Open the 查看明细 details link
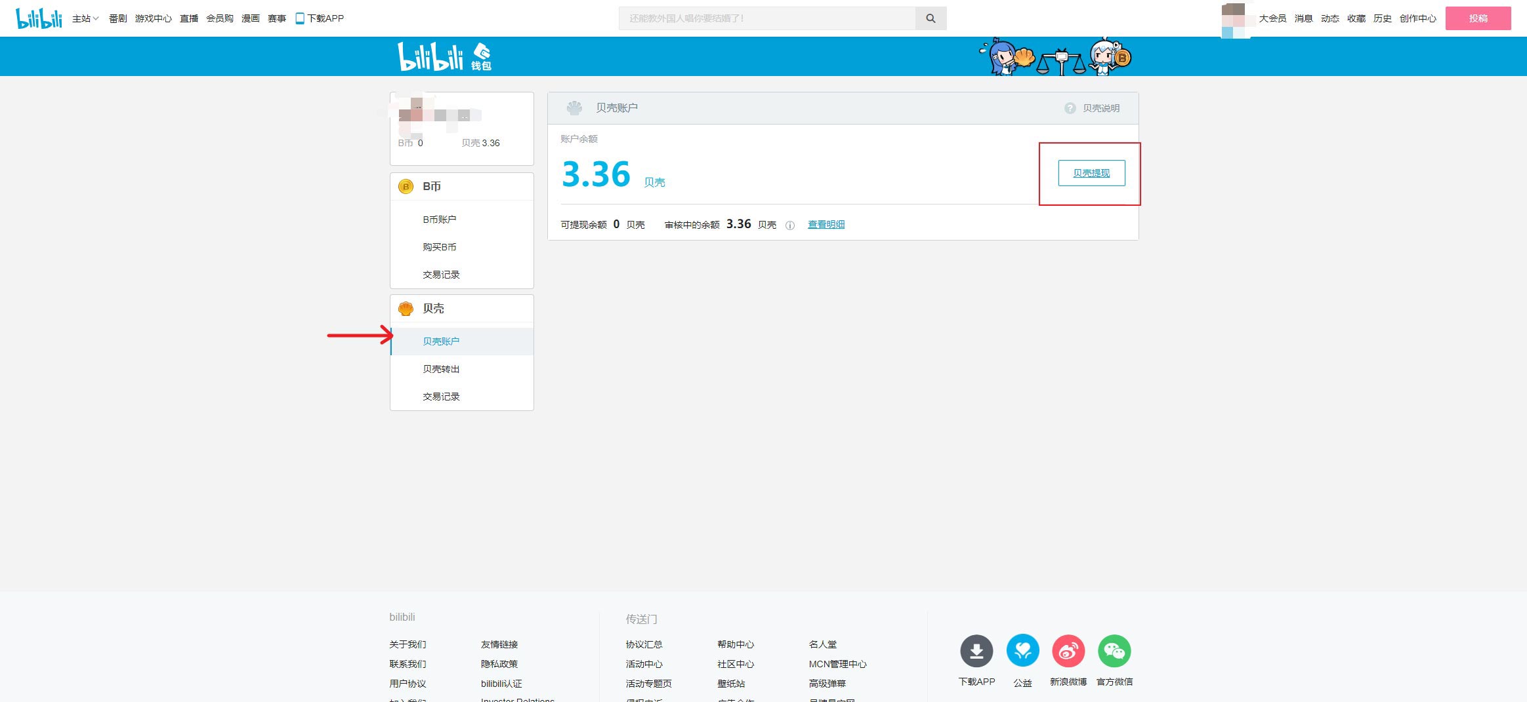 point(826,225)
